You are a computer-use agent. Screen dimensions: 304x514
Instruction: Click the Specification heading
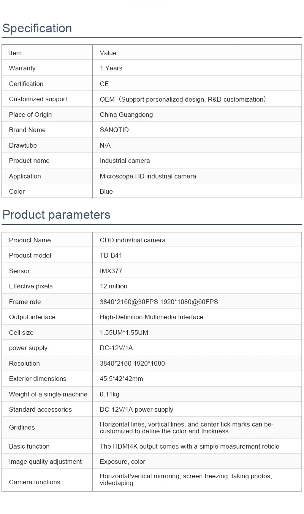coord(37,29)
